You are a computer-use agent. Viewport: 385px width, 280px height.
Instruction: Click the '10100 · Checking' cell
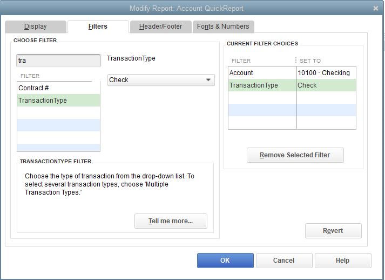326,73
